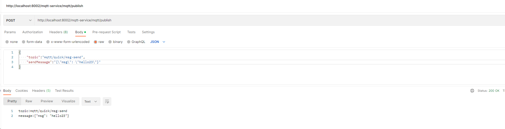This screenshot has height=129, width=505.
Task: Open the Text response format dropdown
Action: [91, 101]
